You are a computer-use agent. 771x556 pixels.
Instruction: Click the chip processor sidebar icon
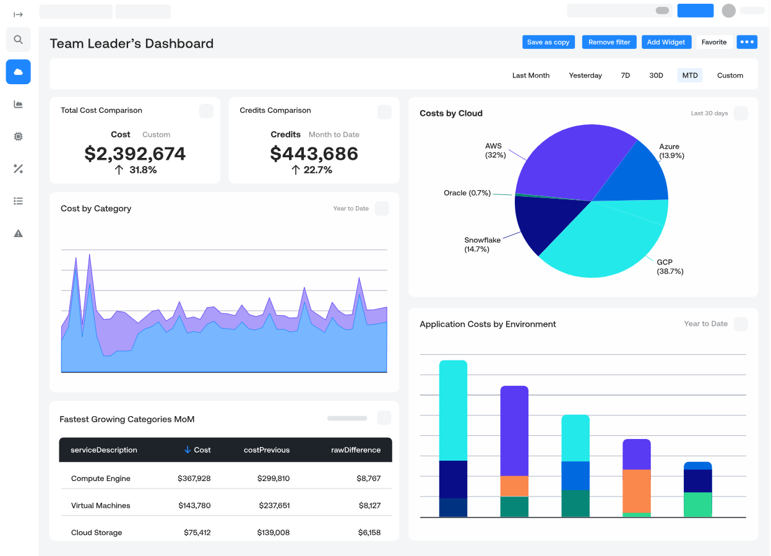(18, 137)
